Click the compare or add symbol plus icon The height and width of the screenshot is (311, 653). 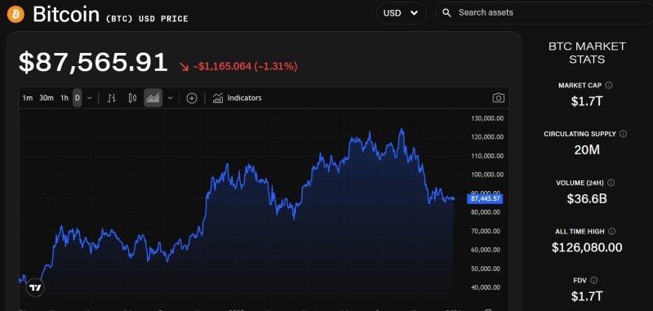[x=192, y=98]
